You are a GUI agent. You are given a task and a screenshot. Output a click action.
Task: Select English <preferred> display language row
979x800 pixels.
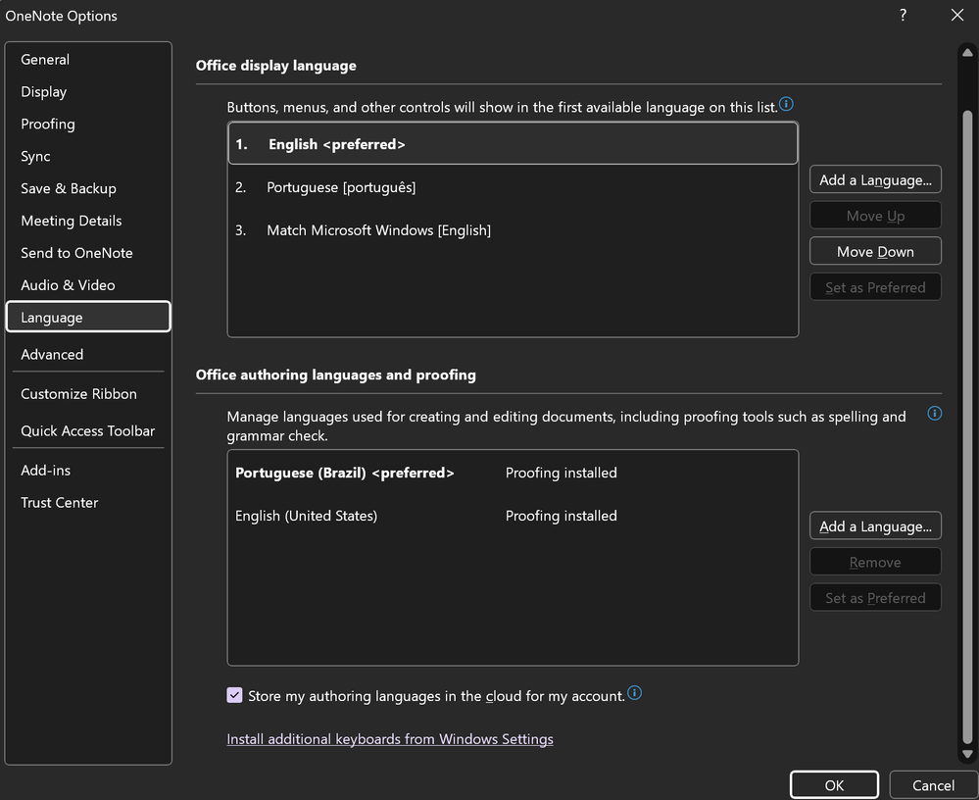pyautogui.click(x=513, y=144)
